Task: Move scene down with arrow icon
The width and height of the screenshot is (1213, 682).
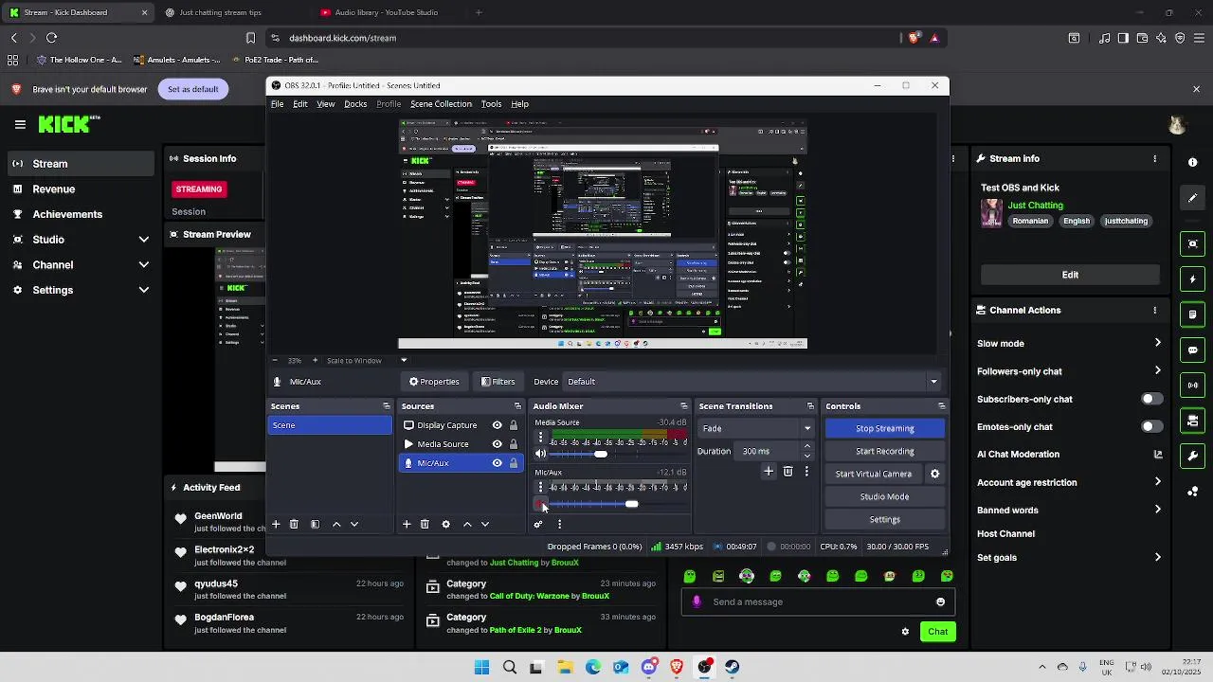Action: coord(354,525)
